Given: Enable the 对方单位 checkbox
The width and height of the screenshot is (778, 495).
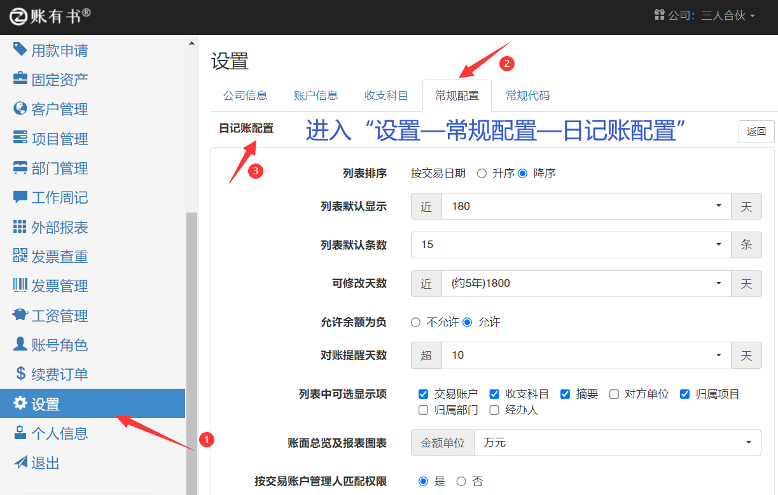Looking at the screenshot, I should 614,394.
